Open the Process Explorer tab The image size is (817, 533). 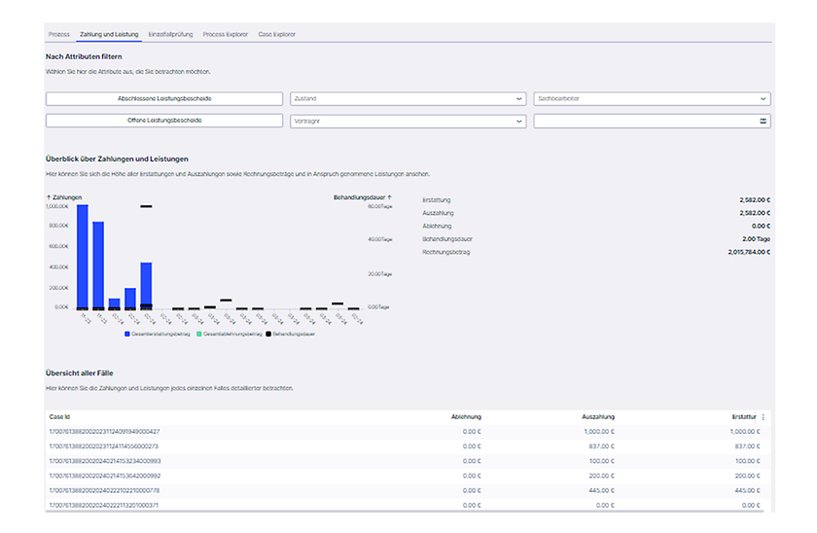click(x=225, y=34)
